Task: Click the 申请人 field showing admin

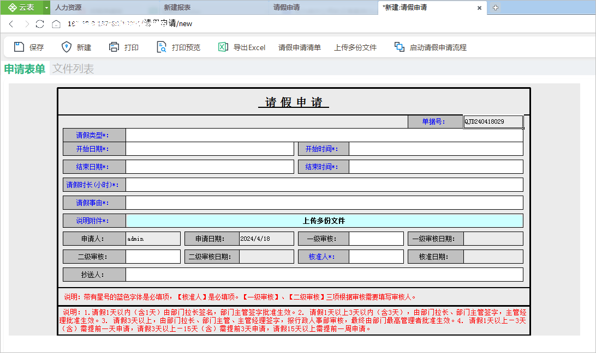Action: [x=153, y=239]
